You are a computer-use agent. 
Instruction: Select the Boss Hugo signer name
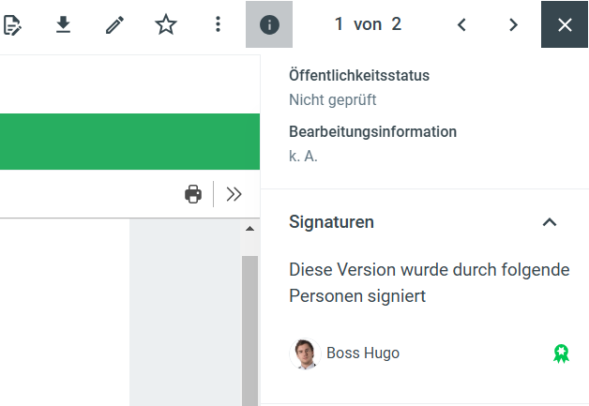click(x=363, y=353)
